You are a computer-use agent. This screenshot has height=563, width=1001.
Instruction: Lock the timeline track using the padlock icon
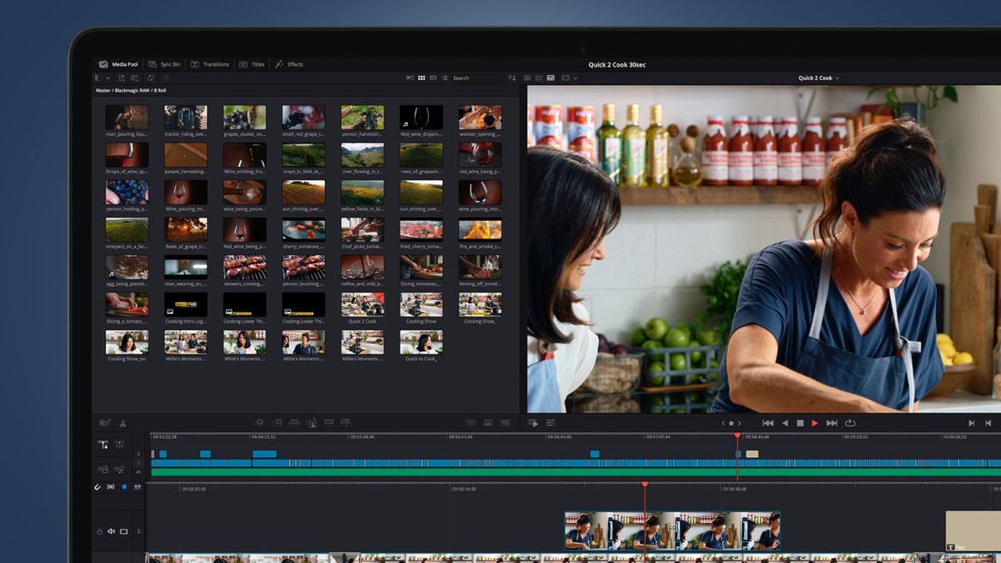99,530
